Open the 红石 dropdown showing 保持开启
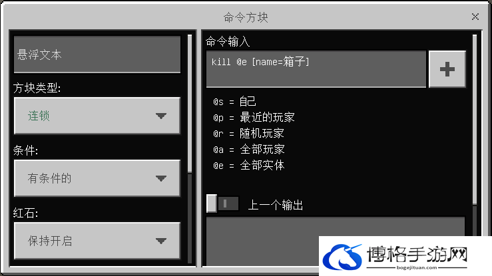 coord(97,241)
